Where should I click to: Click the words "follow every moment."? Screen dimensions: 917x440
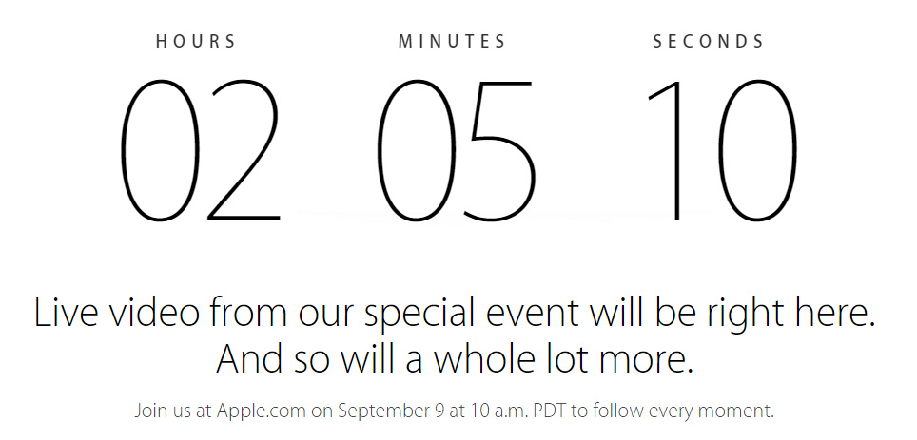pos(682,411)
